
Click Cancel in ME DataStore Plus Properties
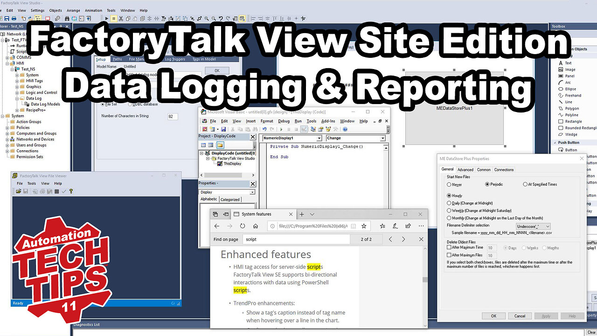click(520, 316)
